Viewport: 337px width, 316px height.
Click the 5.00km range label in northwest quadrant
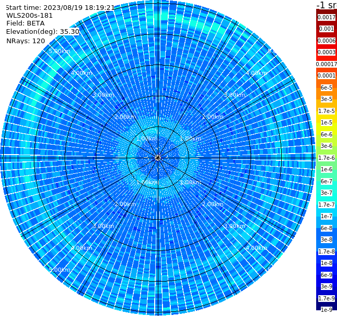59,51
